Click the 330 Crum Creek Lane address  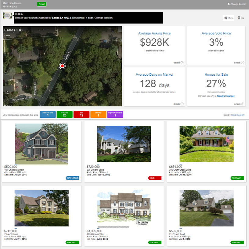[180, 170]
